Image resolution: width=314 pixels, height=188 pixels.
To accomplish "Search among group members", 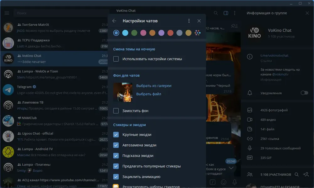I will (x=297, y=175).
